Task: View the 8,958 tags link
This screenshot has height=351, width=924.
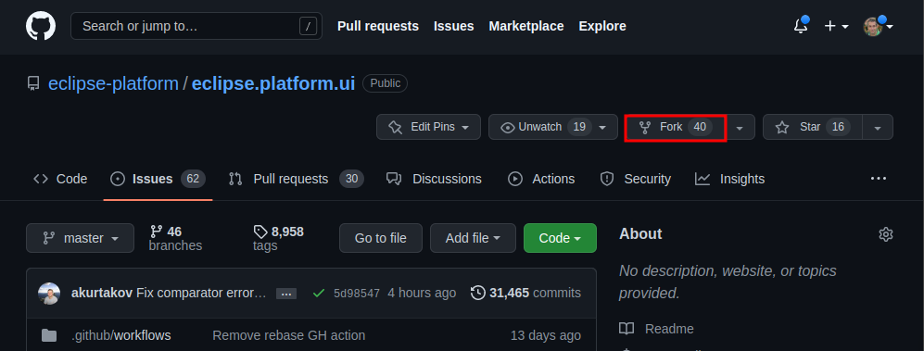Action: pos(278,238)
